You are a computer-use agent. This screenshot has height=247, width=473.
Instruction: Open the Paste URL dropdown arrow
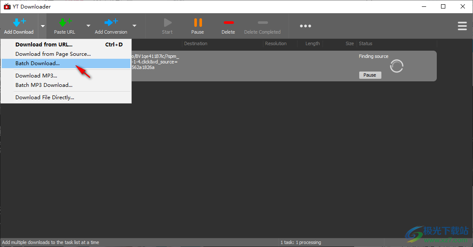coord(88,26)
